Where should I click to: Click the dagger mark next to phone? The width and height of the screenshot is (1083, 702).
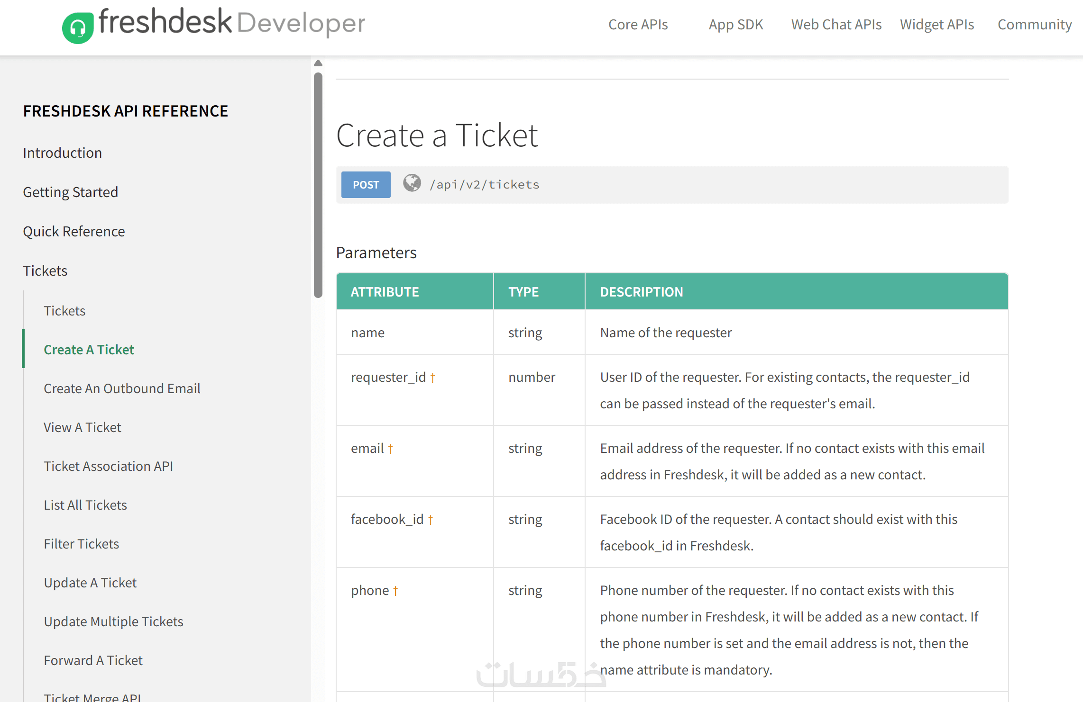pos(395,591)
